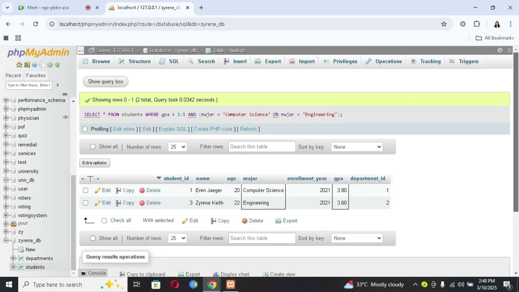Open Microsoft Store taskbar icon
This screenshot has width=519, height=292.
pyautogui.click(x=156, y=284)
